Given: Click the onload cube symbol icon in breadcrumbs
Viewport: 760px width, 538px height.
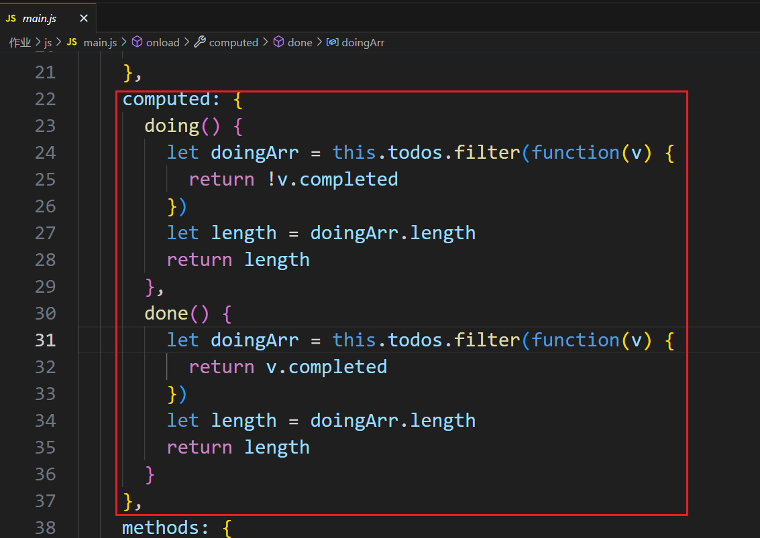Looking at the screenshot, I should (137, 42).
